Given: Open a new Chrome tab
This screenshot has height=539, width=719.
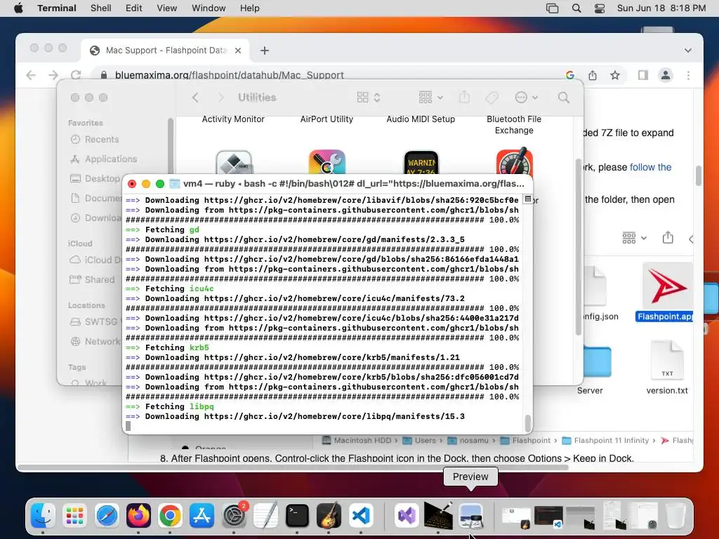Looking at the screenshot, I should [264, 51].
